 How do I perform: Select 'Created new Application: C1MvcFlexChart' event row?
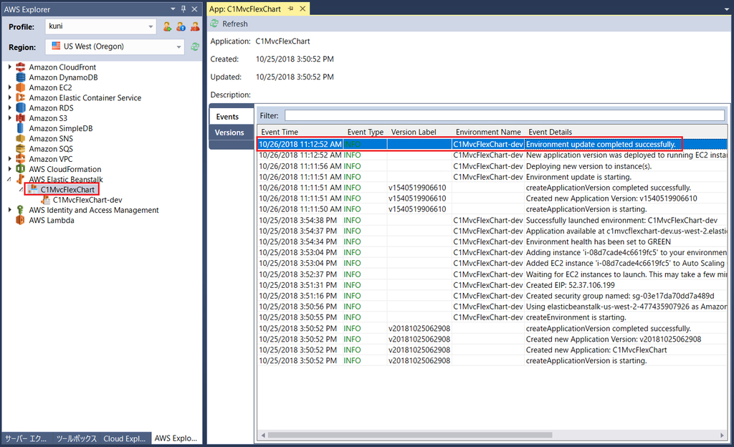[x=492, y=350]
